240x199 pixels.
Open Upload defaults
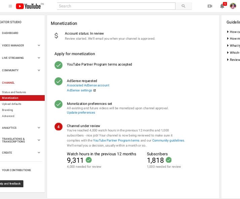12,104
